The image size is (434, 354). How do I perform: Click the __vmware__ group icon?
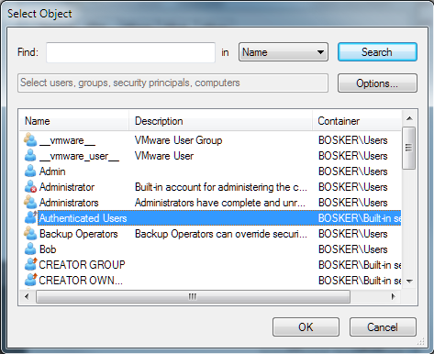click(x=30, y=140)
